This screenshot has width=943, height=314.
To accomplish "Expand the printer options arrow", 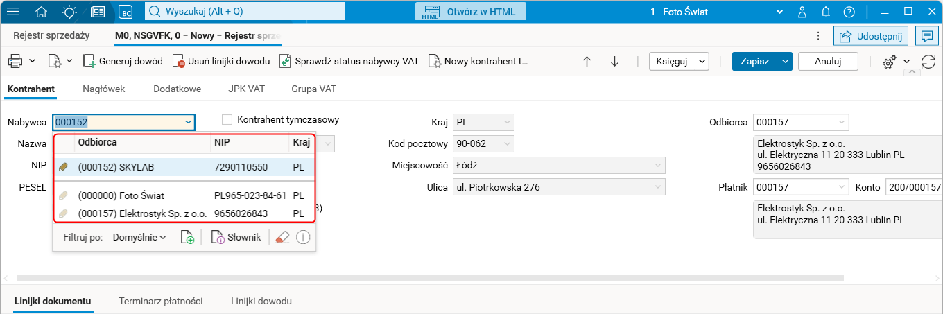I will point(32,61).
